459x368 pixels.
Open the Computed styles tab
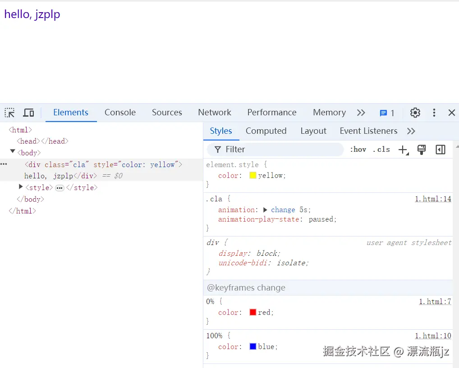point(266,131)
